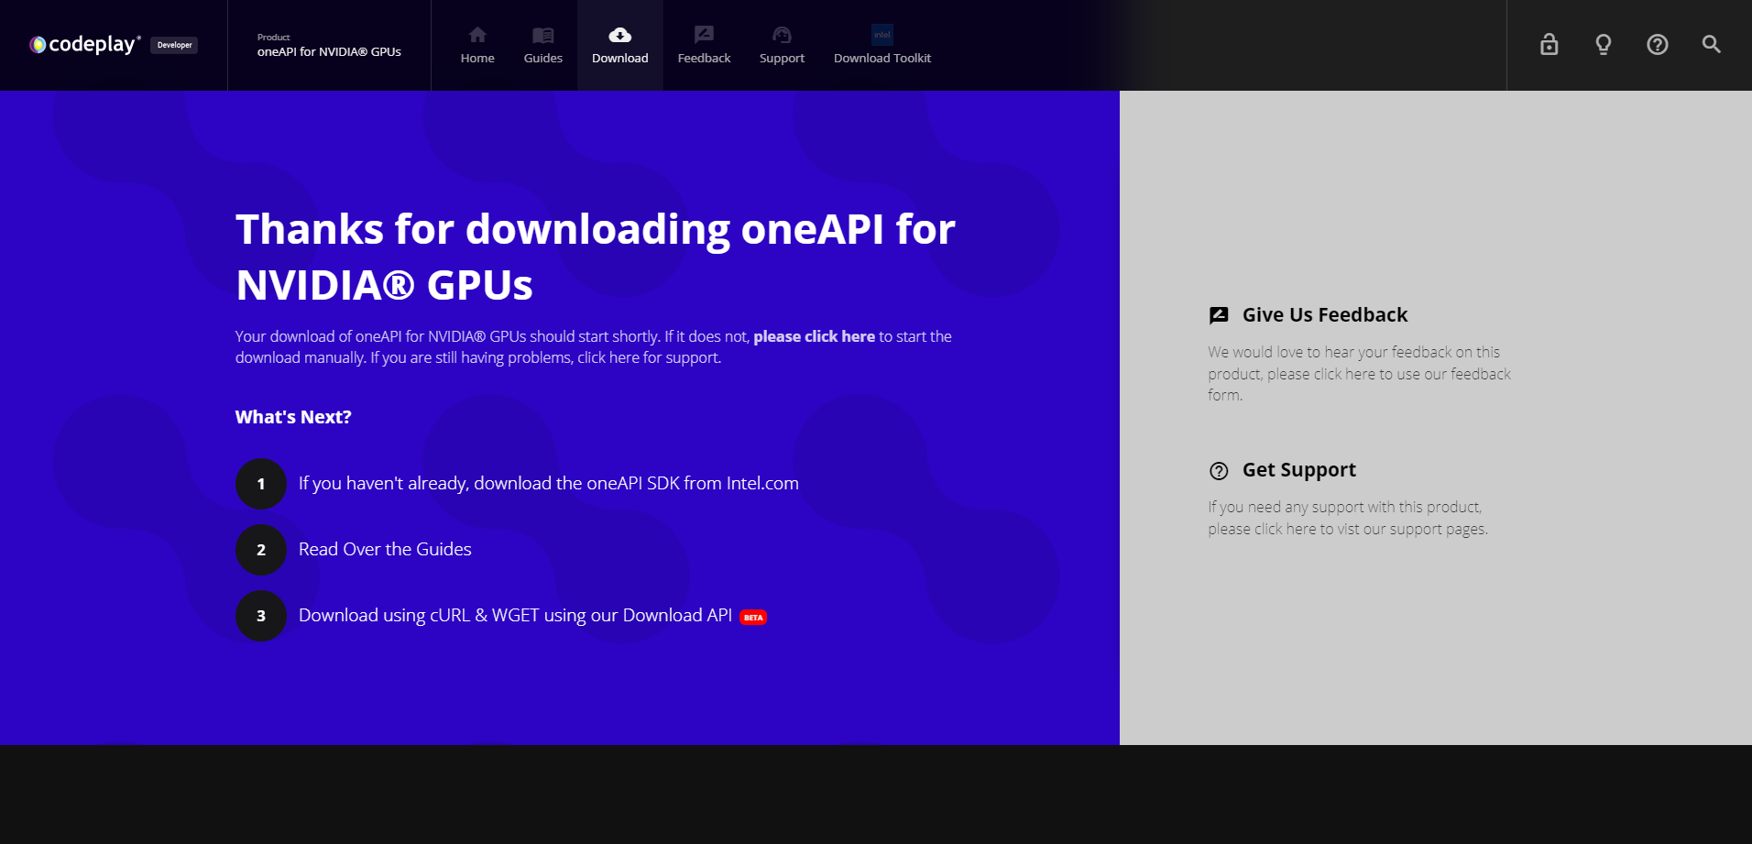Open the Get Support heading
Viewport: 1752px width, 844px height.
1298,469
